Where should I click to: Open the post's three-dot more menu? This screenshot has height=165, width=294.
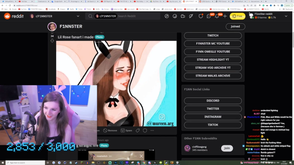click(x=152, y=130)
